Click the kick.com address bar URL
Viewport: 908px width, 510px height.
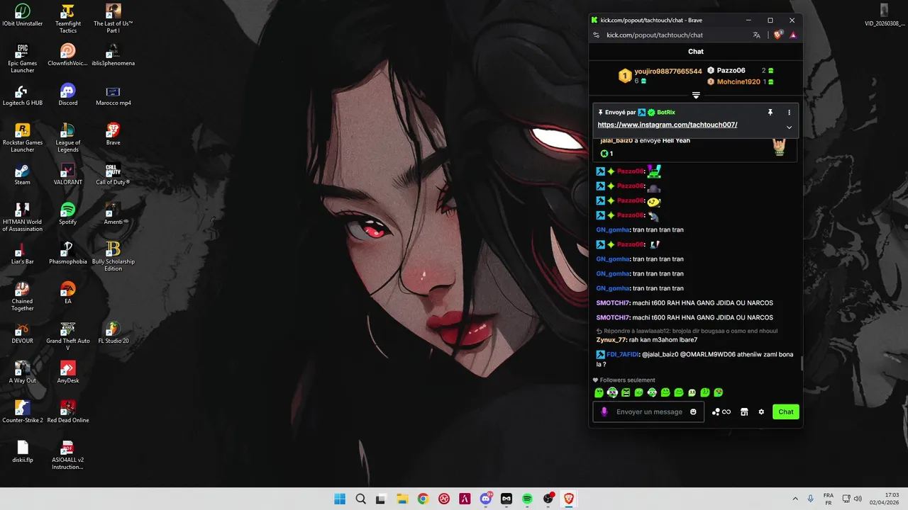(x=655, y=35)
